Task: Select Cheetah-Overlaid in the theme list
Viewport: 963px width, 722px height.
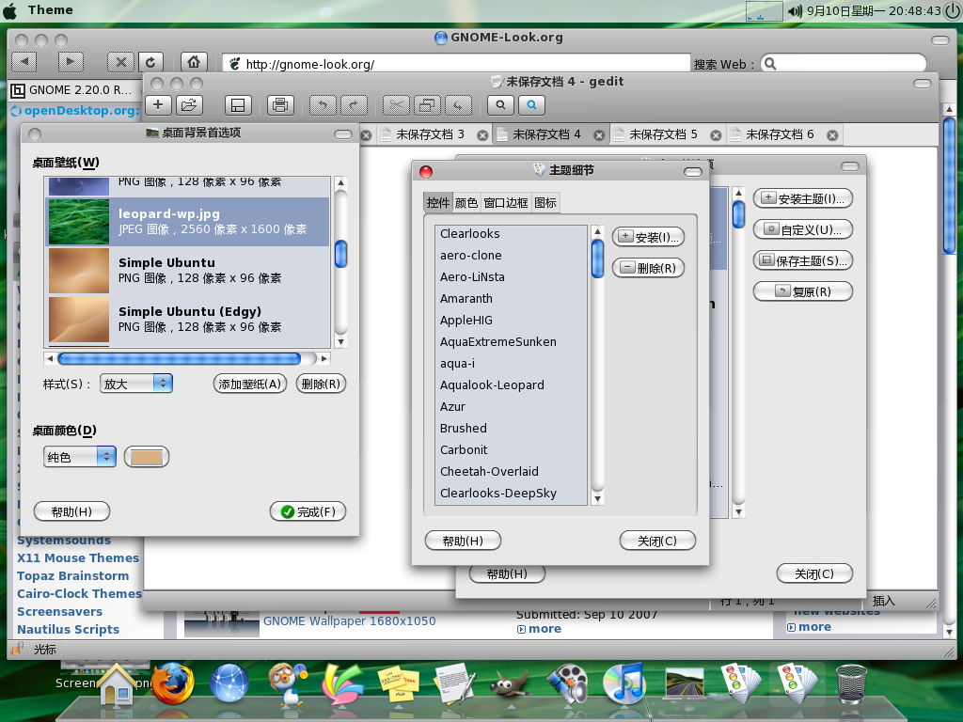Action: coord(511,472)
